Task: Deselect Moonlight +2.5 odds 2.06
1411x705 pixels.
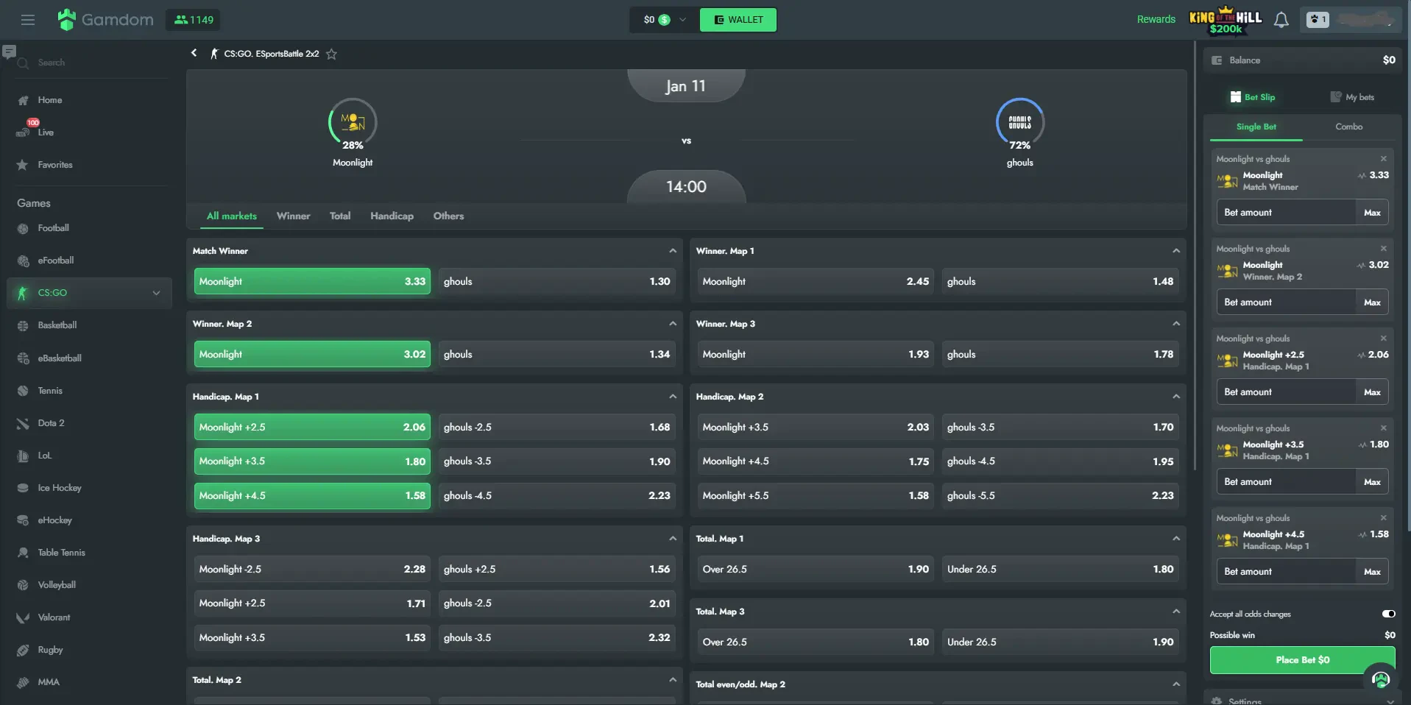Action: click(312, 427)
